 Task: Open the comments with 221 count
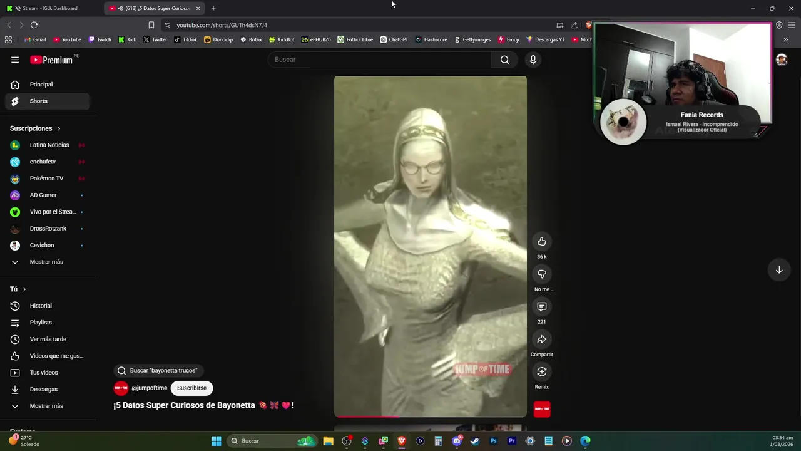(x=542, y=307)
